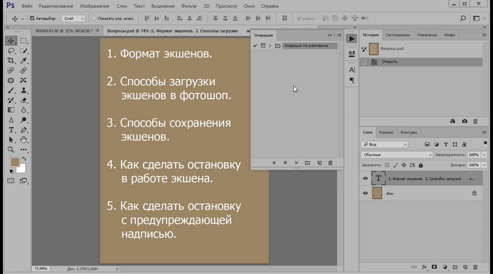The image size is (493, 274).
Task: Select the Eraser tool
Action: (x=24, y=100)
